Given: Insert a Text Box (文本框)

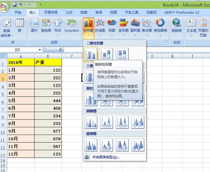Looking at the screenshot, I should [x=192, y=27].
